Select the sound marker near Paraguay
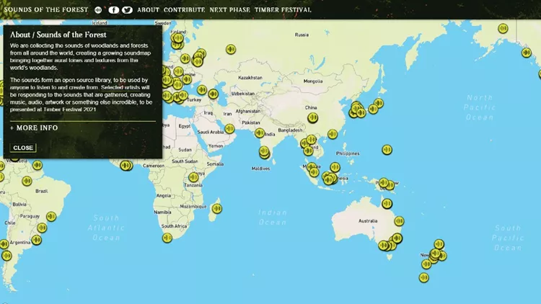This screenshot has width=541, height=304. click(51, 216)
